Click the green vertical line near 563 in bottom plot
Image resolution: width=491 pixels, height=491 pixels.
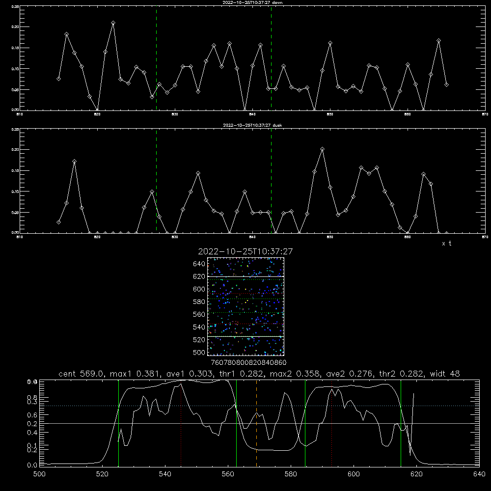coord(237,423)
